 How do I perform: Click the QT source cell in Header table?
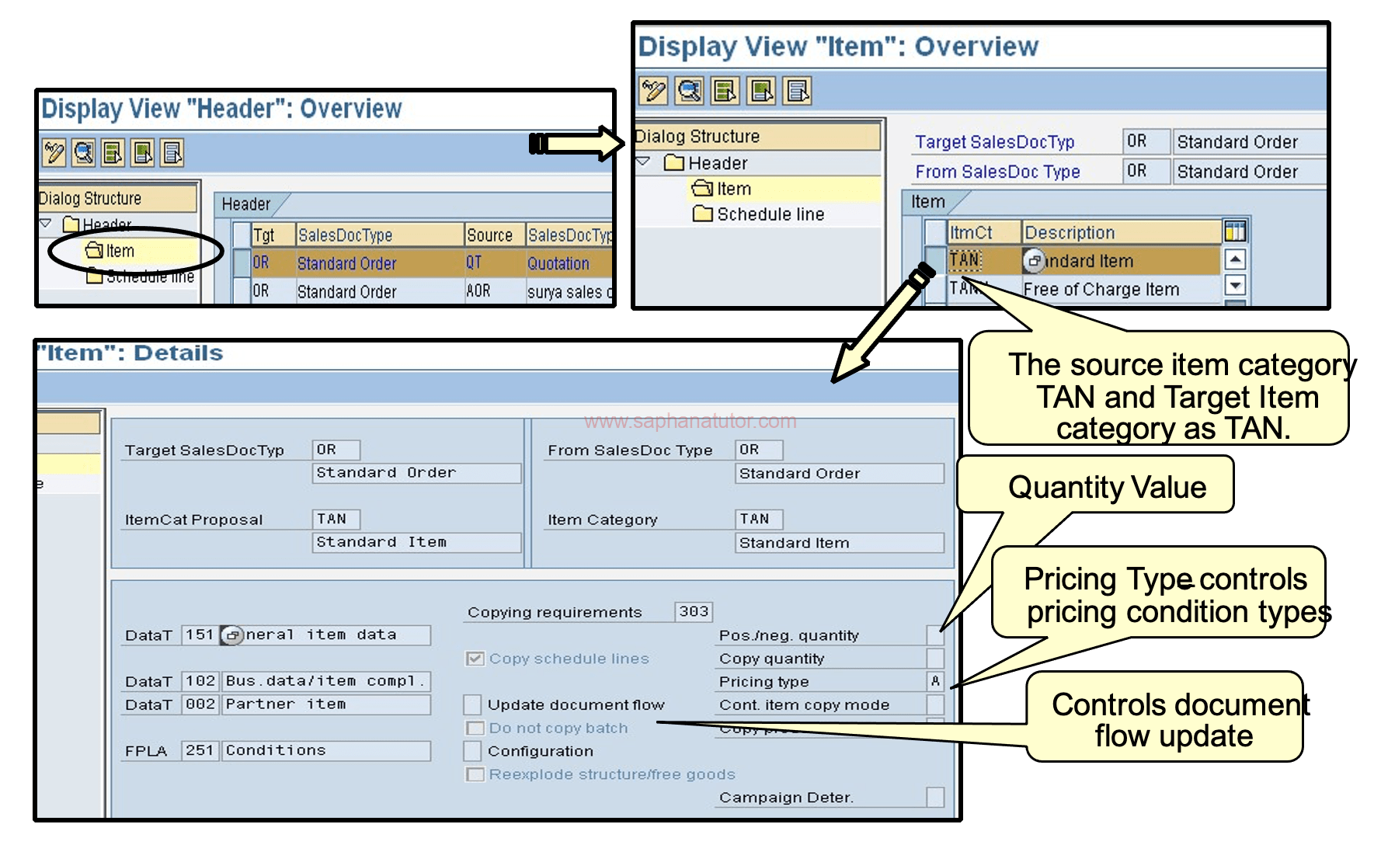[x=495, y=263]
